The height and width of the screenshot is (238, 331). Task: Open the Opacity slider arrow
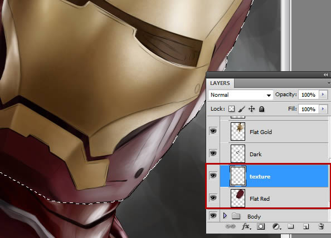(x=323, y=95)
